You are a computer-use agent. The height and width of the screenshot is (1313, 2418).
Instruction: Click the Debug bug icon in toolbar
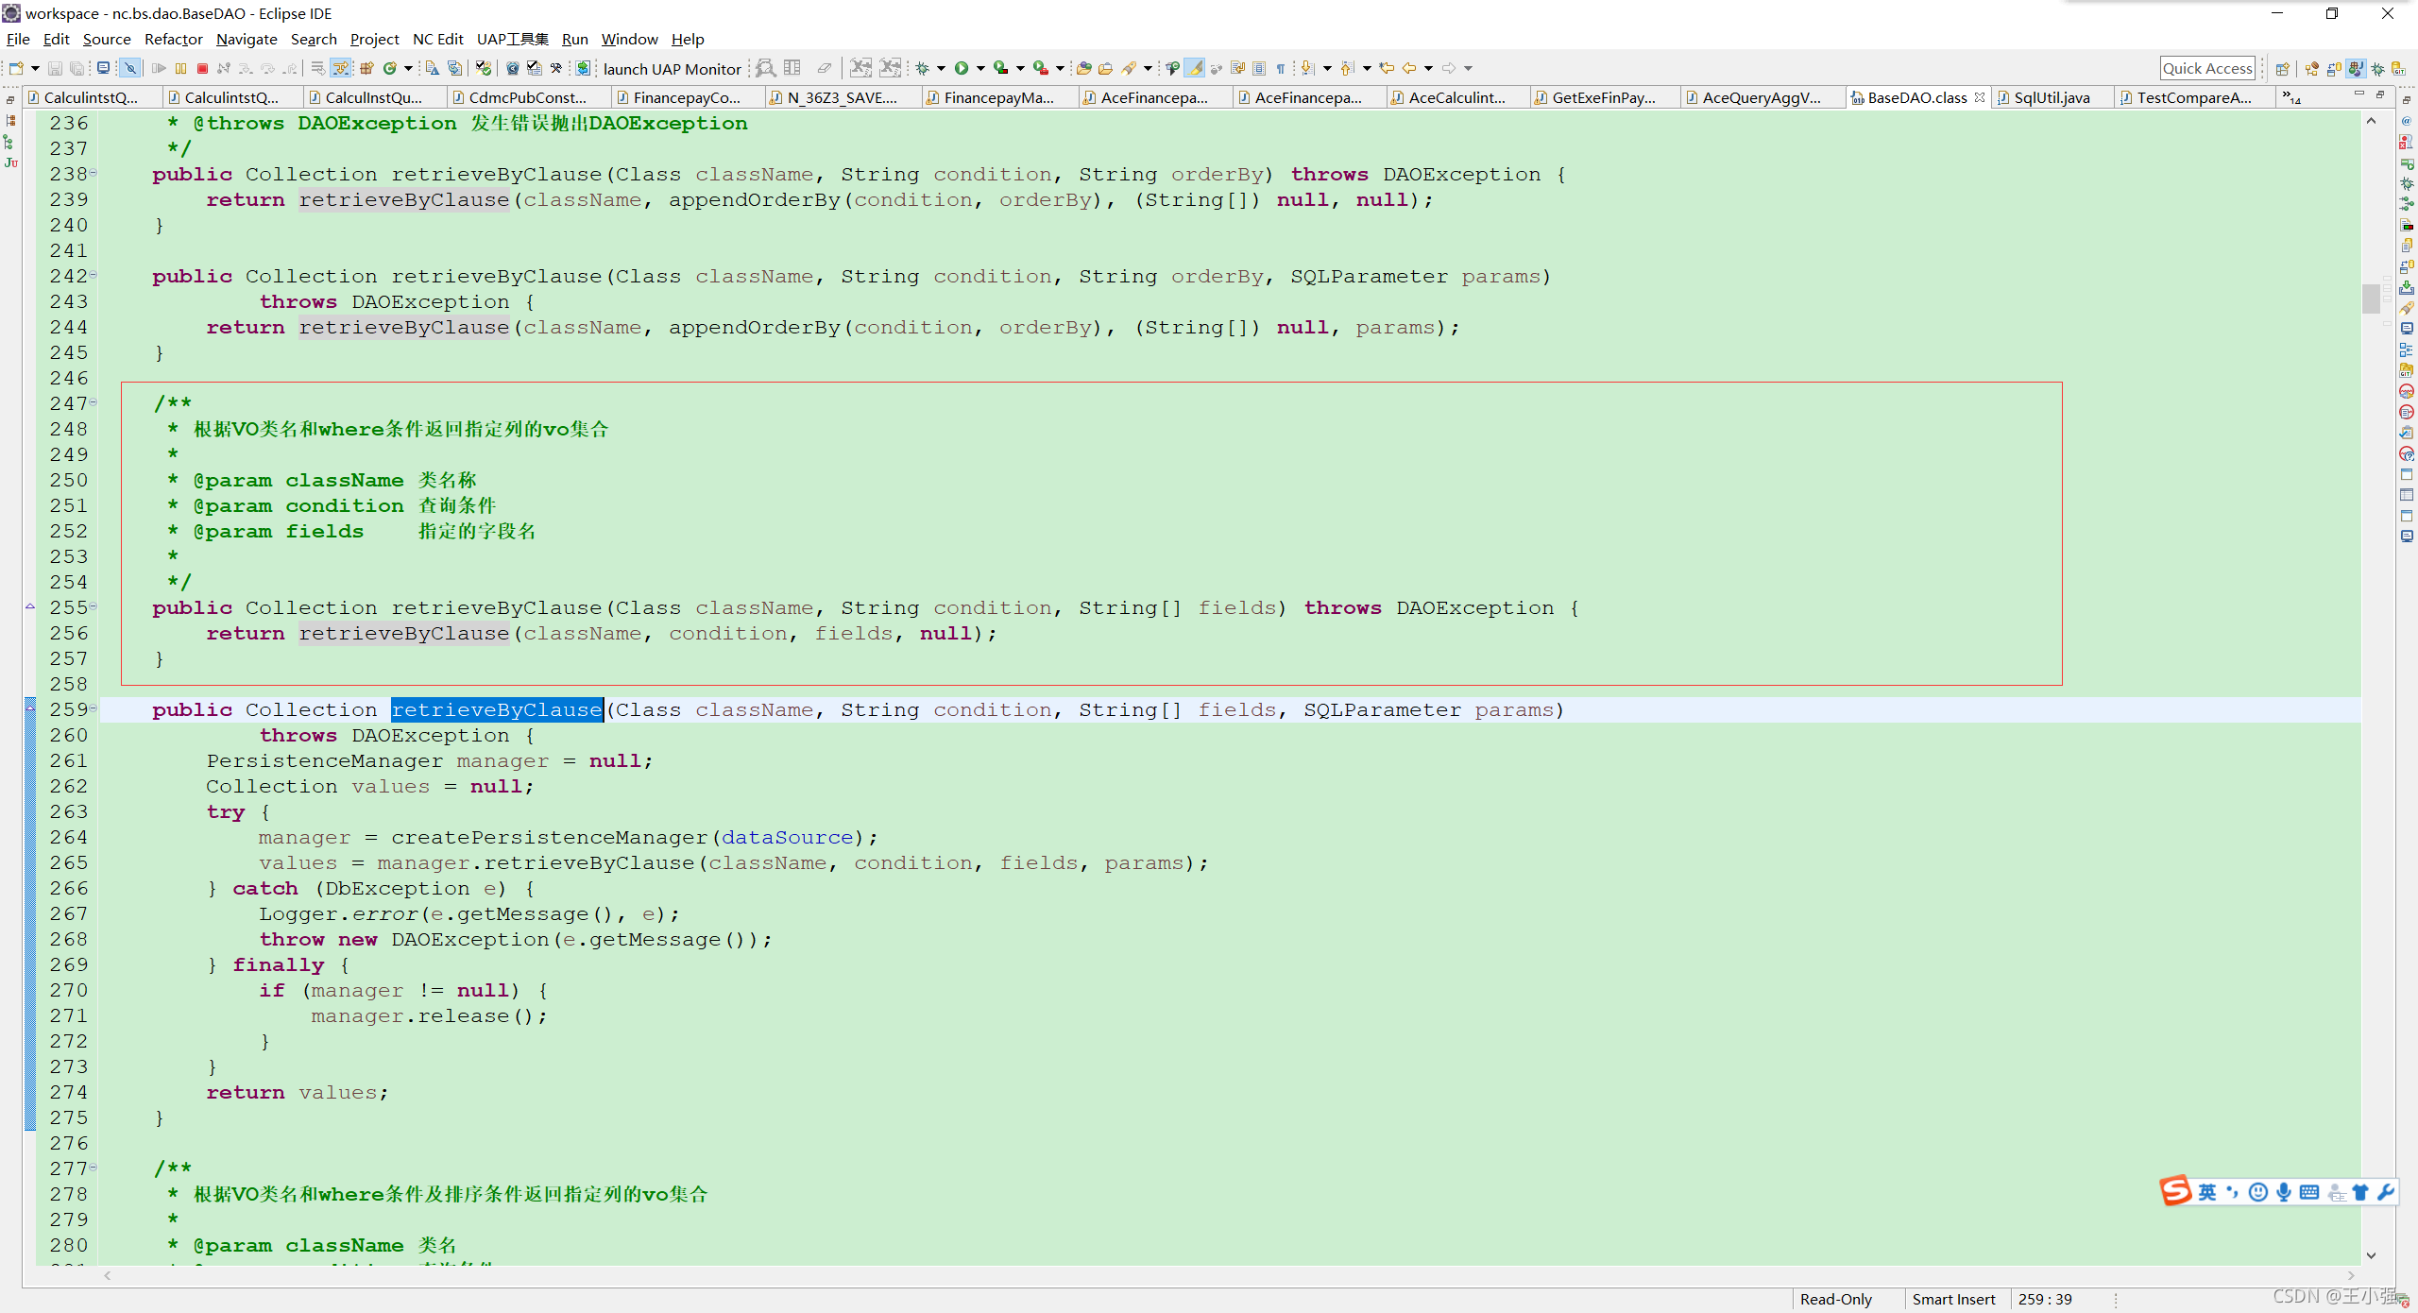[923, 68]
